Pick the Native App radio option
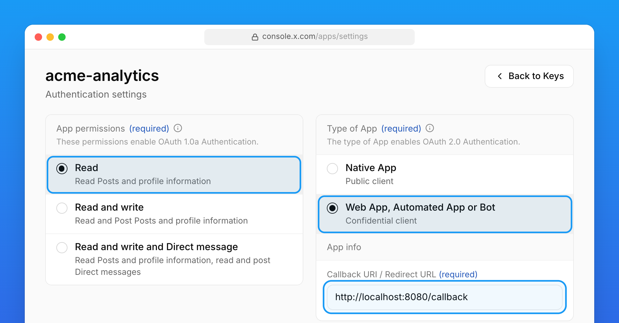619x323 pixels. click(x=332, y=168)
